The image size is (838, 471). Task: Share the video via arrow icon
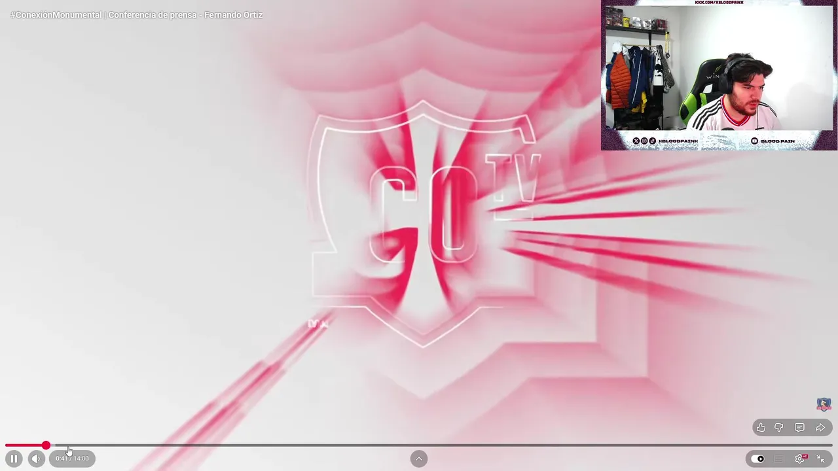820,428
